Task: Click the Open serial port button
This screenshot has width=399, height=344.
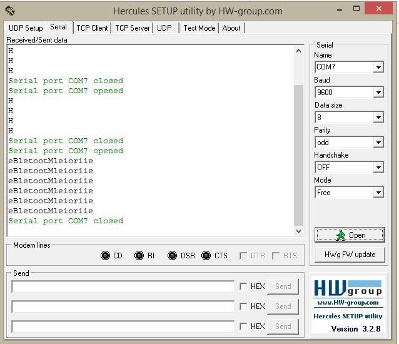Action: 350,235
